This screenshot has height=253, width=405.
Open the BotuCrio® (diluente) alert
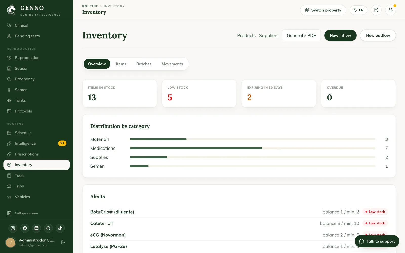[239, 212]
